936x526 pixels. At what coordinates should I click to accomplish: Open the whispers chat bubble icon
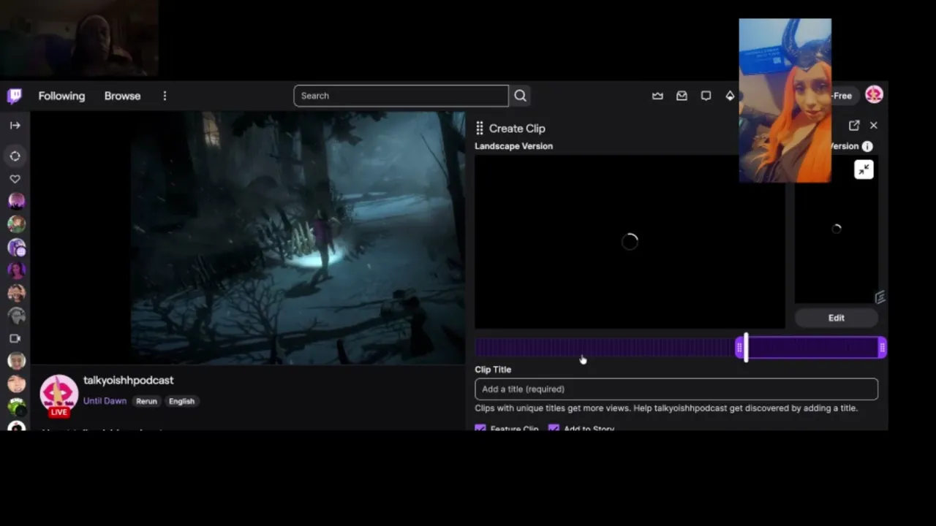pos(706,96)
